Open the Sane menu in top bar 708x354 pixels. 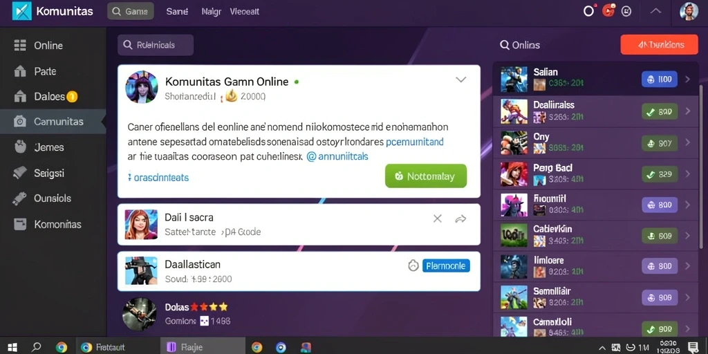click(177, 12)
